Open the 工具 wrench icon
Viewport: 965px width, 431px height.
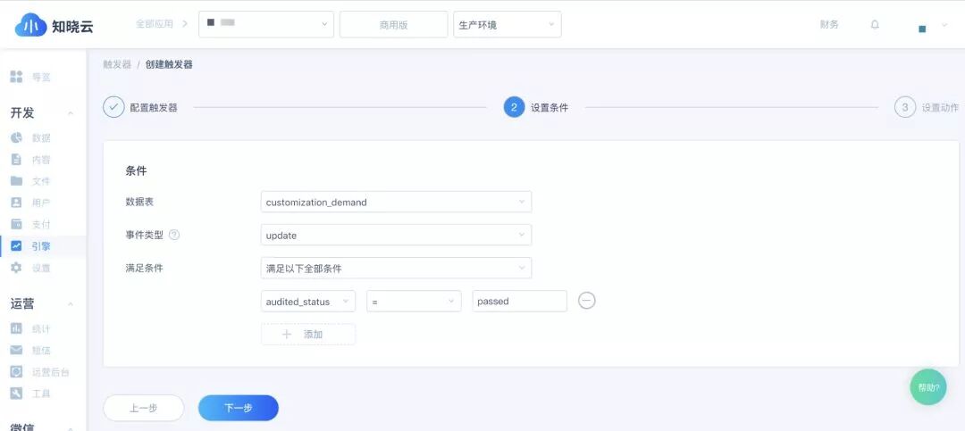pyautogui.click(x=17, y=393)
